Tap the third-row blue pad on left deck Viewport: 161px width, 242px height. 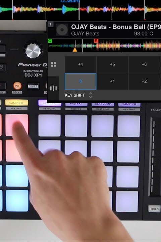click(x=17, y=176)
